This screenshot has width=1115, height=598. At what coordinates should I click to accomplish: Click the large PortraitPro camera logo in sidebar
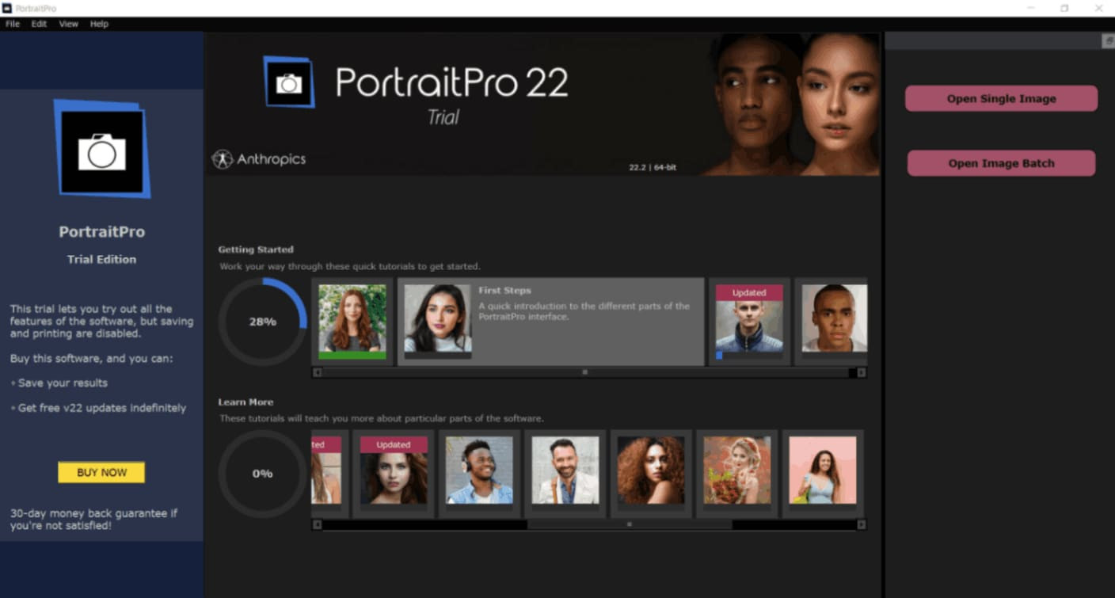[101, 149]
